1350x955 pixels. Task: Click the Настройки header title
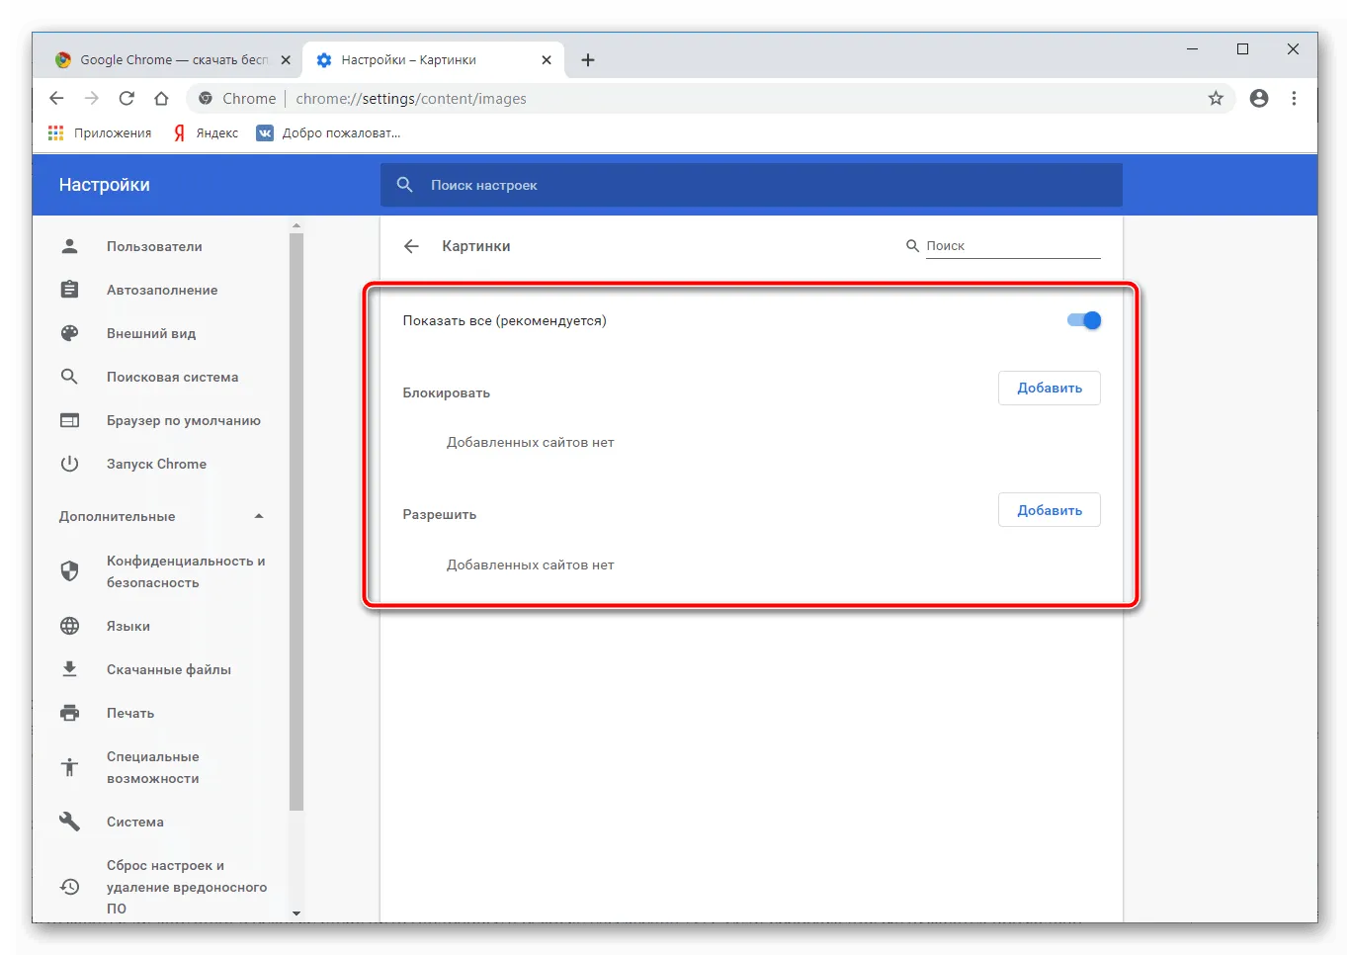105,185
